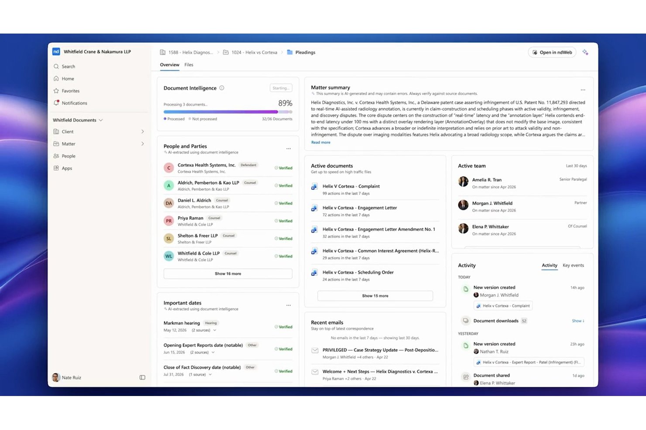Image resolution: width=646 pixels, height=430 pixels.
Task: Click Verified badge for Priya Raman
Action: [283, 221]
